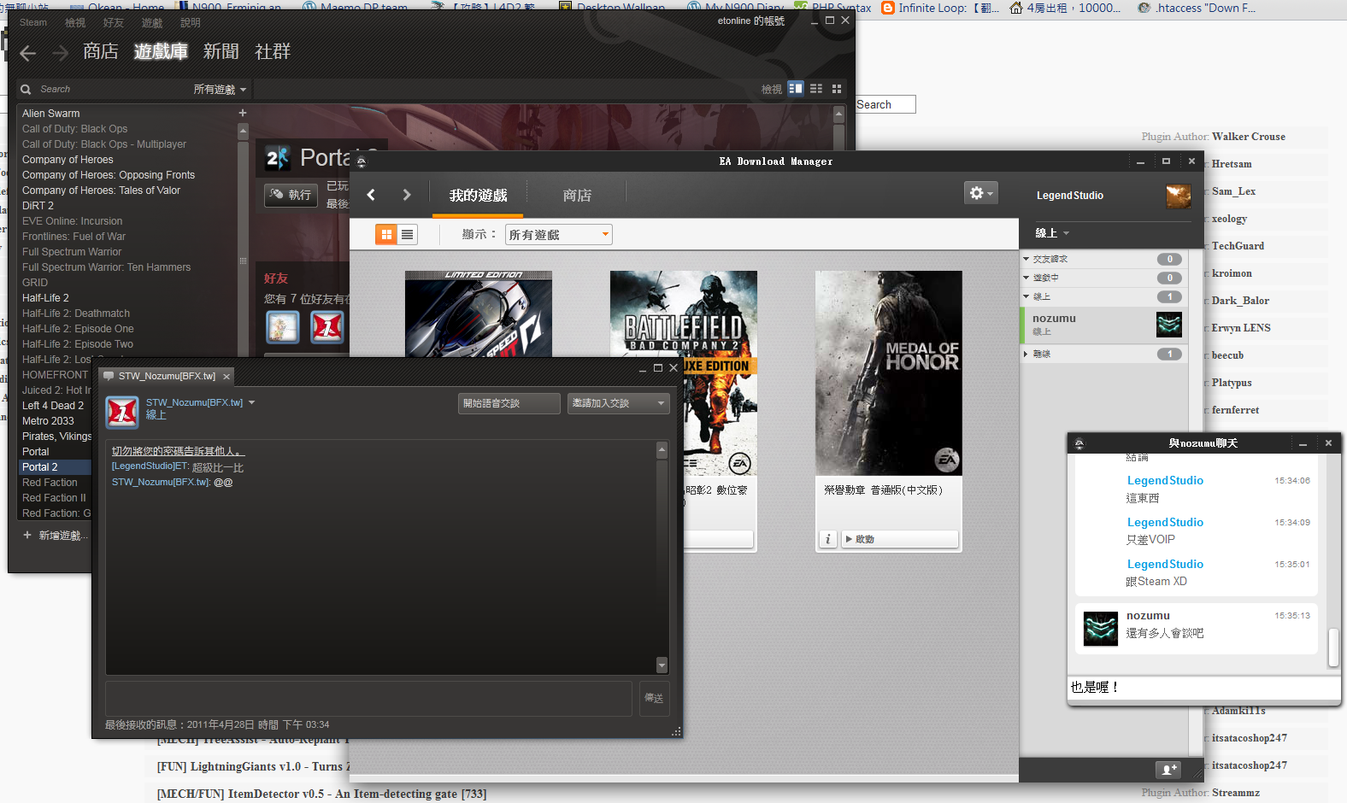1347x803 pixels.
Task: Open the Steam 社群 tab
Action: [x=273, y=52]
